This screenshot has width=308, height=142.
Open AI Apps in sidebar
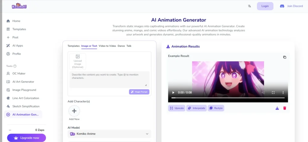point(18,45)
